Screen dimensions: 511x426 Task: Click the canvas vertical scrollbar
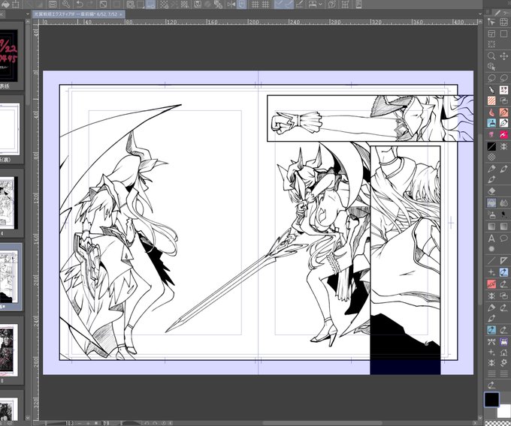pyautogui.click(x=479, y=220)
